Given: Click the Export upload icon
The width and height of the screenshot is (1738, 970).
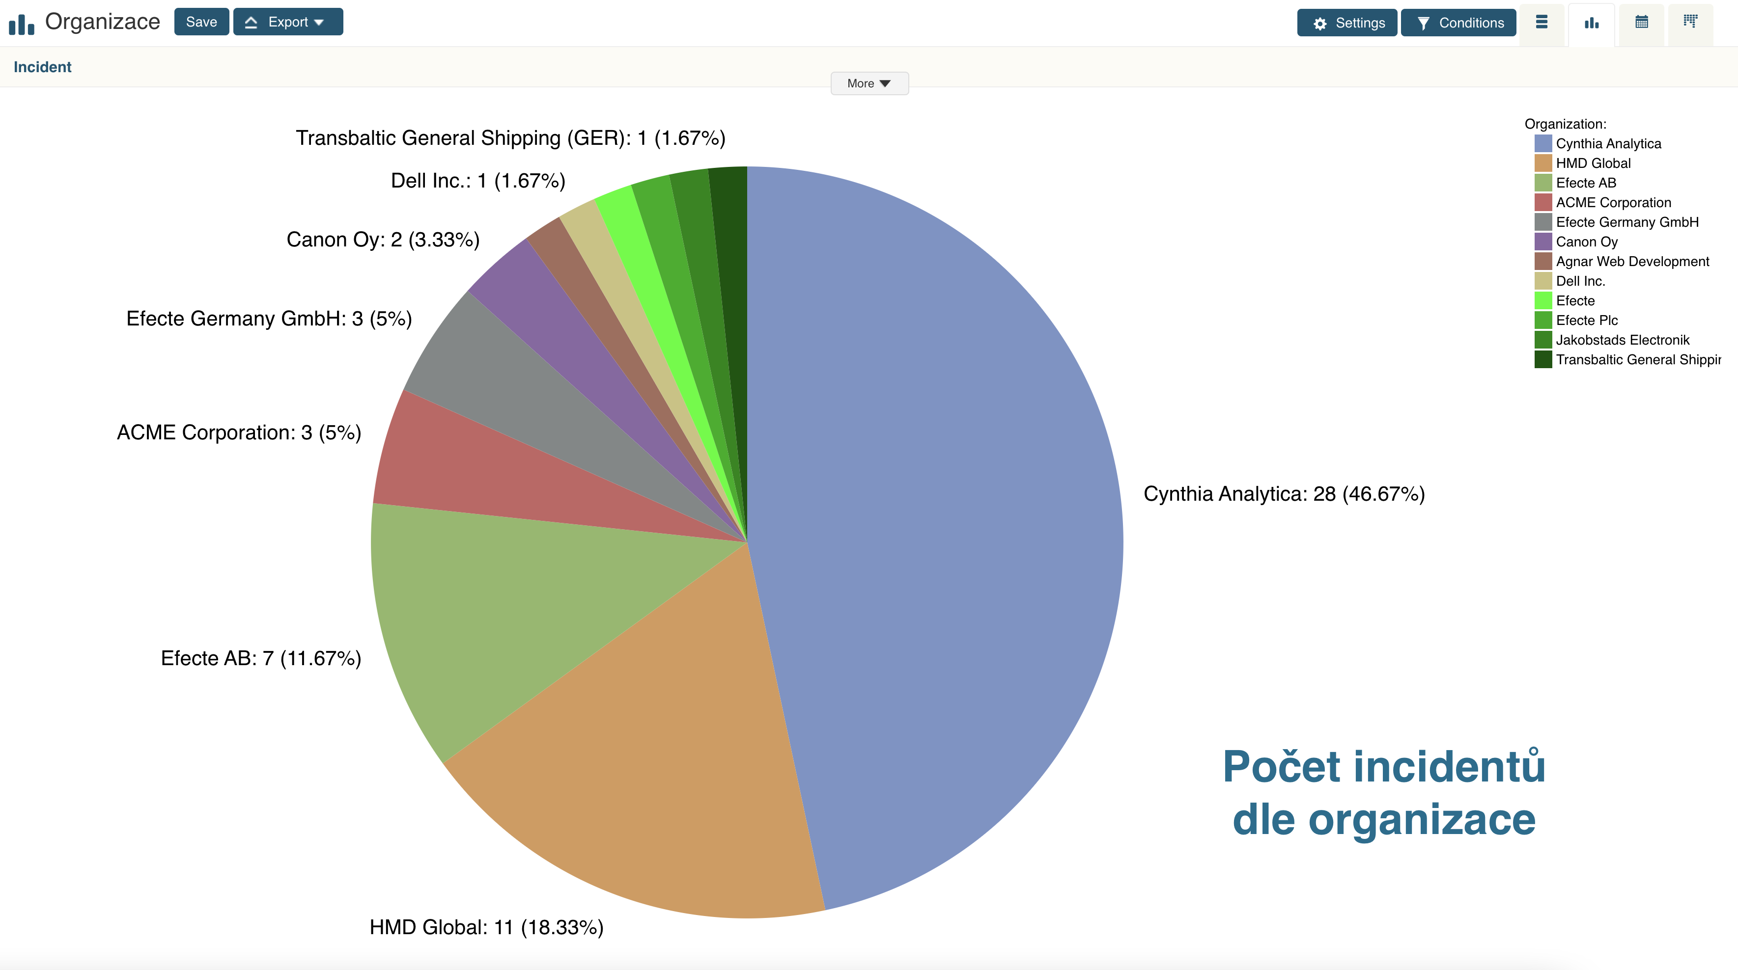Looking at the screenshot, I should [251, 22].
